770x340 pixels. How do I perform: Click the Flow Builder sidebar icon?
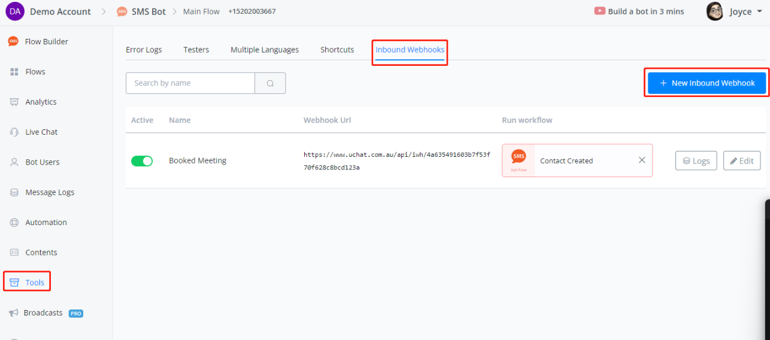[13, 41]
